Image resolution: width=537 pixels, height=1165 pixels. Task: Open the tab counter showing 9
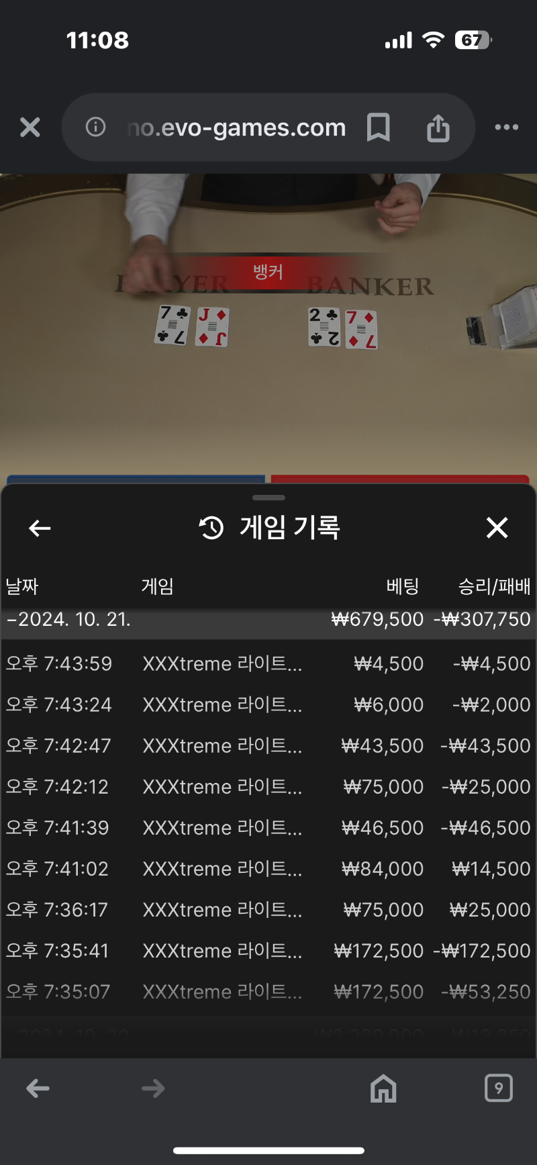pyautogui.click(x=498, y=1088)
